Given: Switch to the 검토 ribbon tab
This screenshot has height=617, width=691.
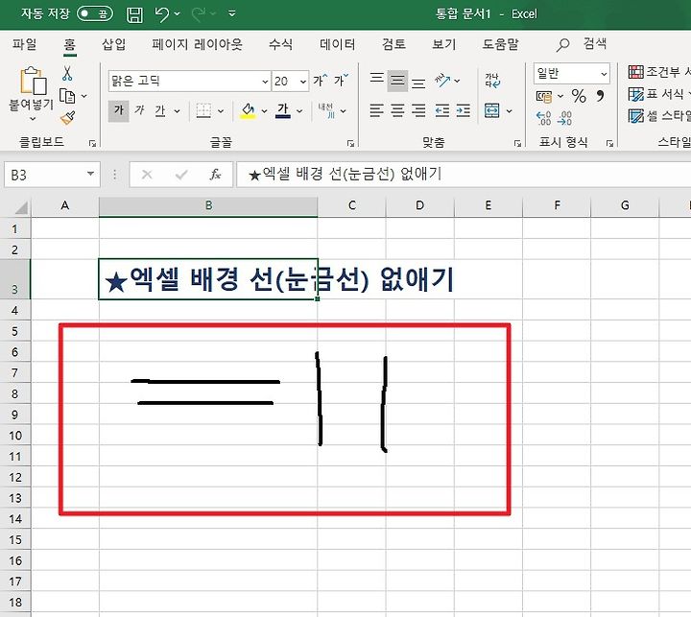Looking at the screenshot, I should coord(393,44).
